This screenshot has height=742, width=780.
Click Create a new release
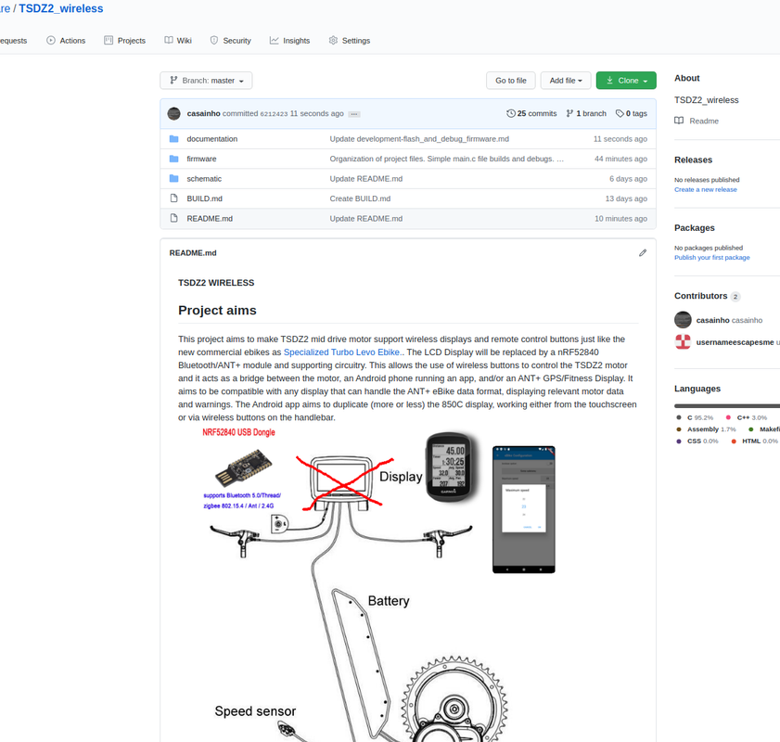706,189
